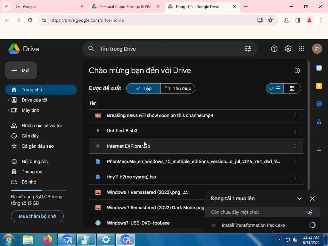Open a new browser tab
328x246 pixels.
(x=246, y=6)
